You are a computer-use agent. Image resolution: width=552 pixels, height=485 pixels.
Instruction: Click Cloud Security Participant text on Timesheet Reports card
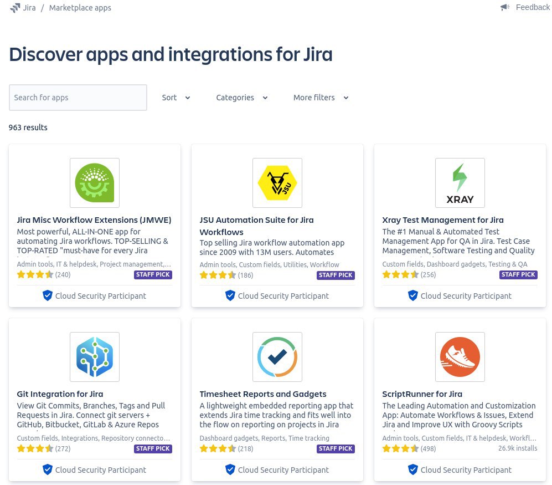pos(283,470)
